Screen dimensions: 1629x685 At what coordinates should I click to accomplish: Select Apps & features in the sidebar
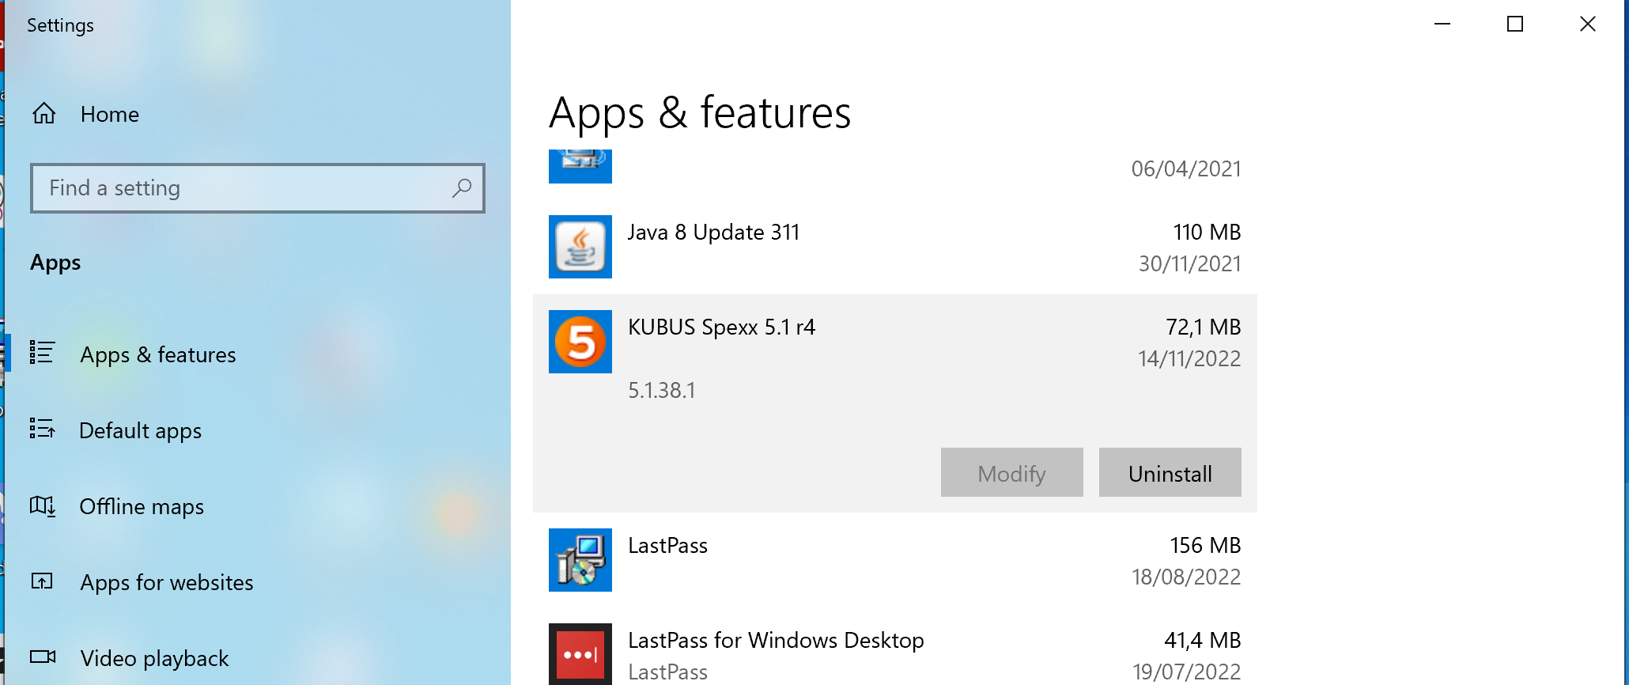coord(158,354)
